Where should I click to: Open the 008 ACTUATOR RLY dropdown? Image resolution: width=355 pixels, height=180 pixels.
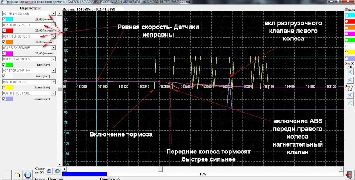click(53, 59)
